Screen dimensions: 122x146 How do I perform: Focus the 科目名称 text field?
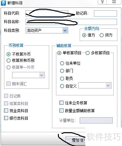71,22
